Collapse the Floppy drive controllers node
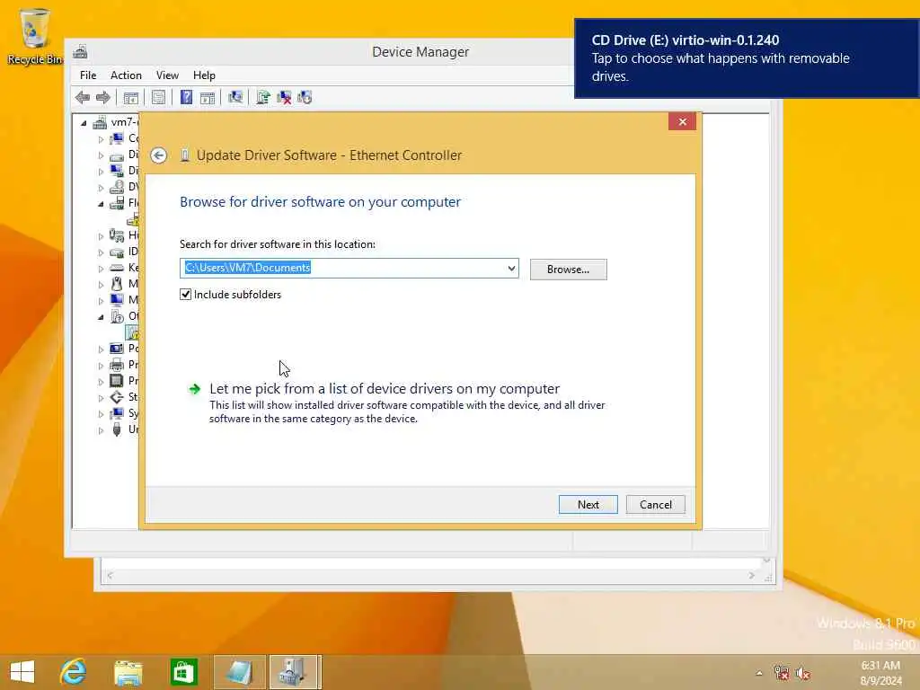Image resolution: width=920 pixels, height=690 pixels. (x=101, y=204)
